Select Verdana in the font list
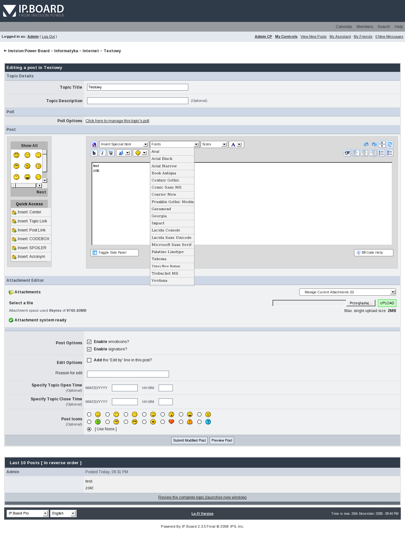Screen dimensions: 405x538 tap(160, 280)
